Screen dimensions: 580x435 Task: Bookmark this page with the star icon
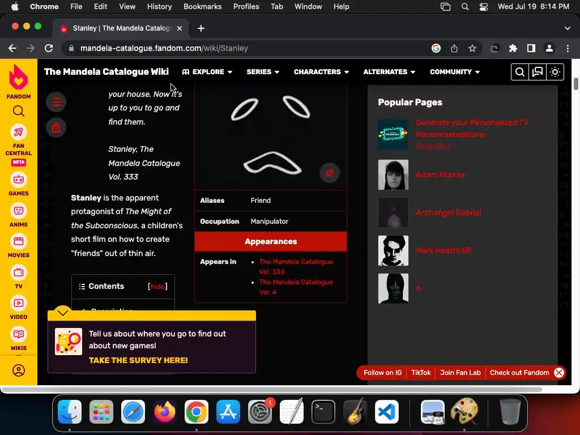[472, 48]
